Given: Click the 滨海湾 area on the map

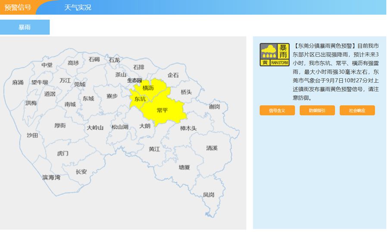Looking at the screenshot, I should pos(51,178).
